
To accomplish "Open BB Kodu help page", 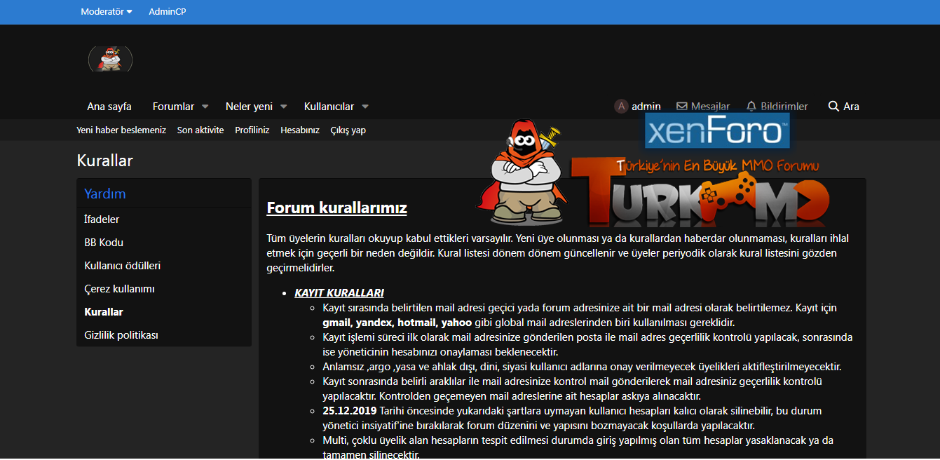I will click(x=104, y=243).
